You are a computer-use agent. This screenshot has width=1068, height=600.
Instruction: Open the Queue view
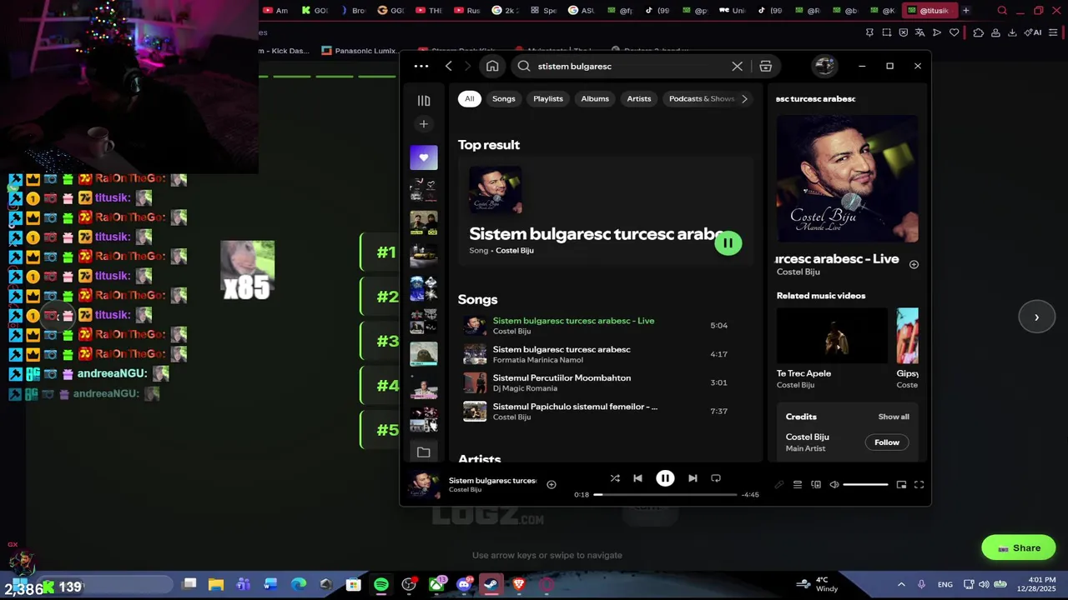797,484
